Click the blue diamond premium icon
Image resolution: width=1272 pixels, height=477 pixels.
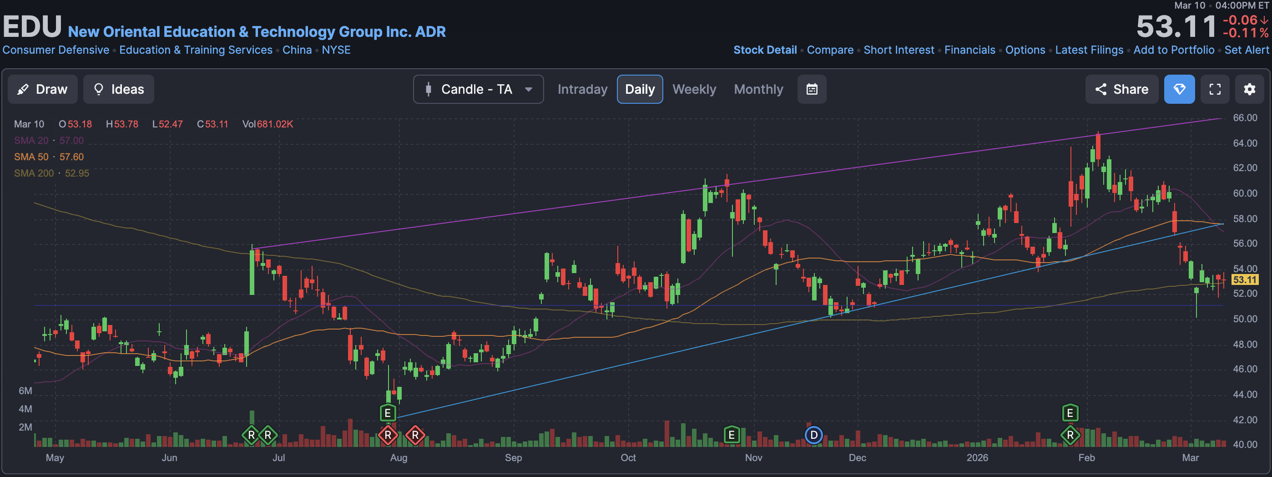tap(1179, 89)
